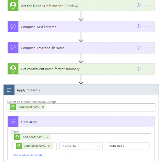Open help for Get the Donor's information
159x162 pixels.
(x=139, y=5)
